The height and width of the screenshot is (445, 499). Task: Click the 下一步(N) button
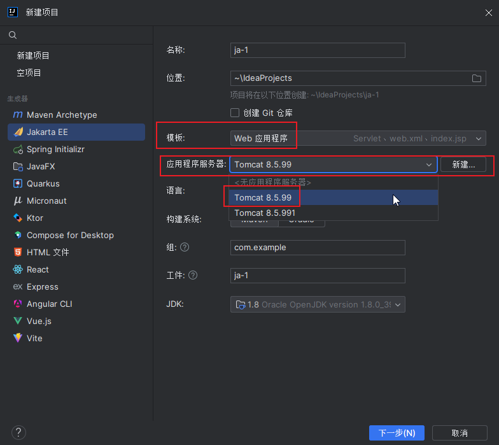coord(397,433)
